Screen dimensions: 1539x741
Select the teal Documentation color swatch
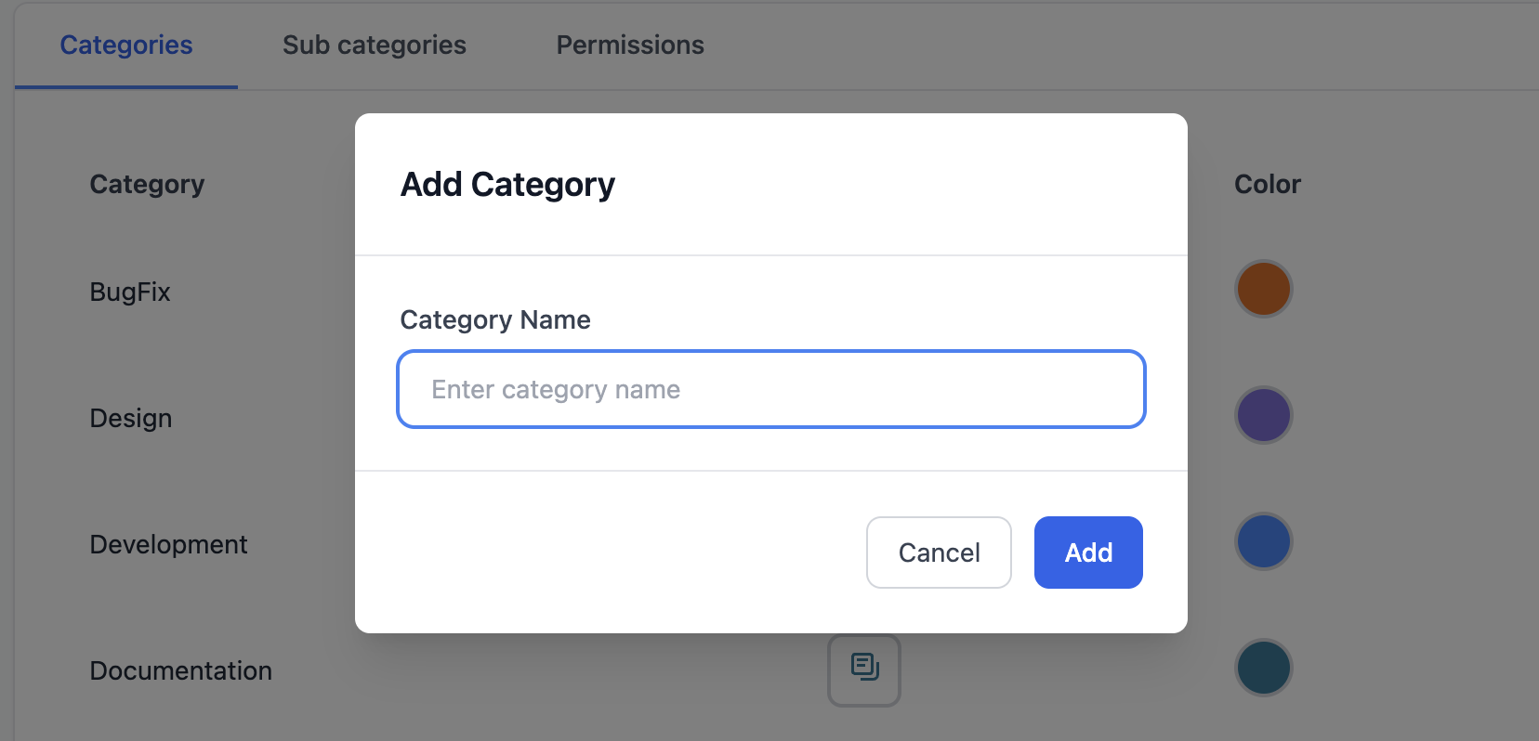1264,668
